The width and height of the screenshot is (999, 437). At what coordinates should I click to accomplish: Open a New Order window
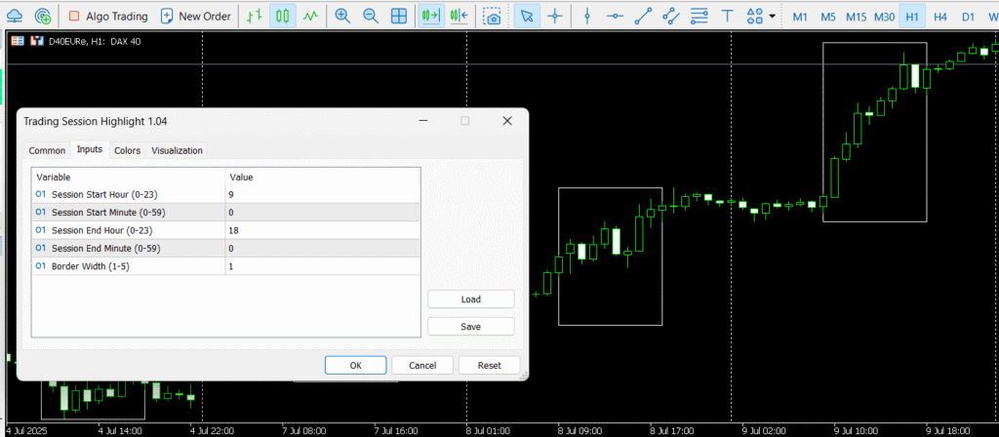[195, 17]
